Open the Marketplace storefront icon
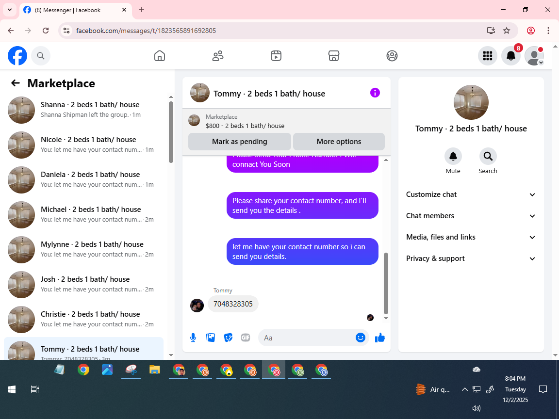The height and width of the screenshot is (419, 559). (334, 56)
